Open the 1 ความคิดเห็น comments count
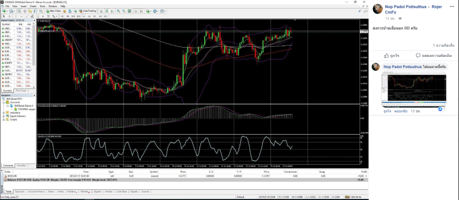The height and width of the screenshot is (200, 459). [x=443, y=46]
